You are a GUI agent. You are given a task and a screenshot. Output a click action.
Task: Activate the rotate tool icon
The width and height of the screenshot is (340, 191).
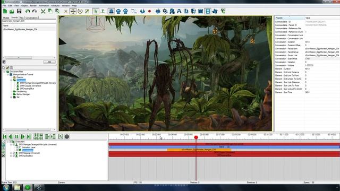[80, 11]
